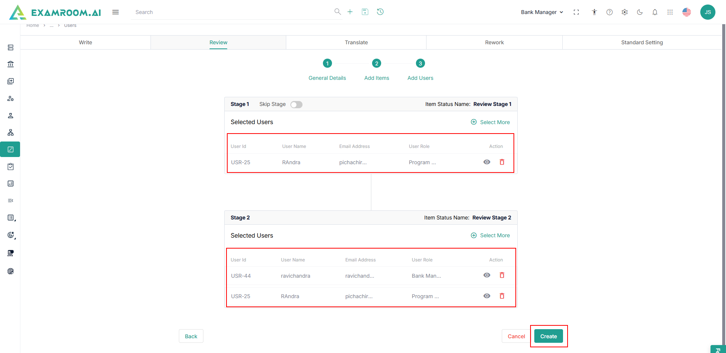Screen dimensions: 726x353
Task: Go to step 3 Add Users
Action: coord(420,64)
